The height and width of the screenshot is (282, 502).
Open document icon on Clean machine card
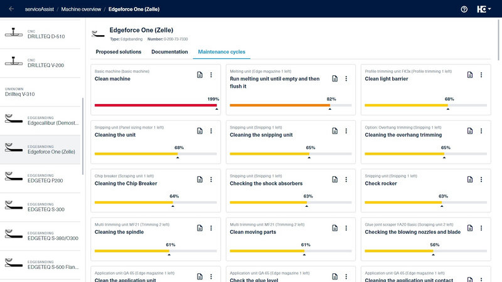pyautogui.click(x=200, y=75)
